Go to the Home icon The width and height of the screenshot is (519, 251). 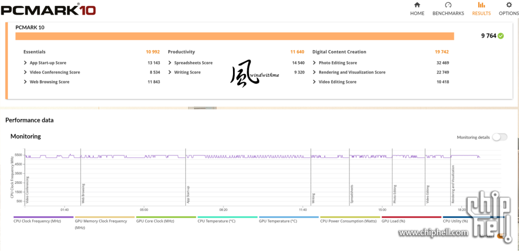click(x=417, y=5)
